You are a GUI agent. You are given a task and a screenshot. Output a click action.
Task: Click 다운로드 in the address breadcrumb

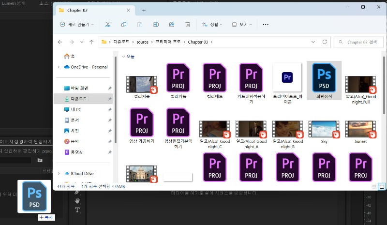121,42
